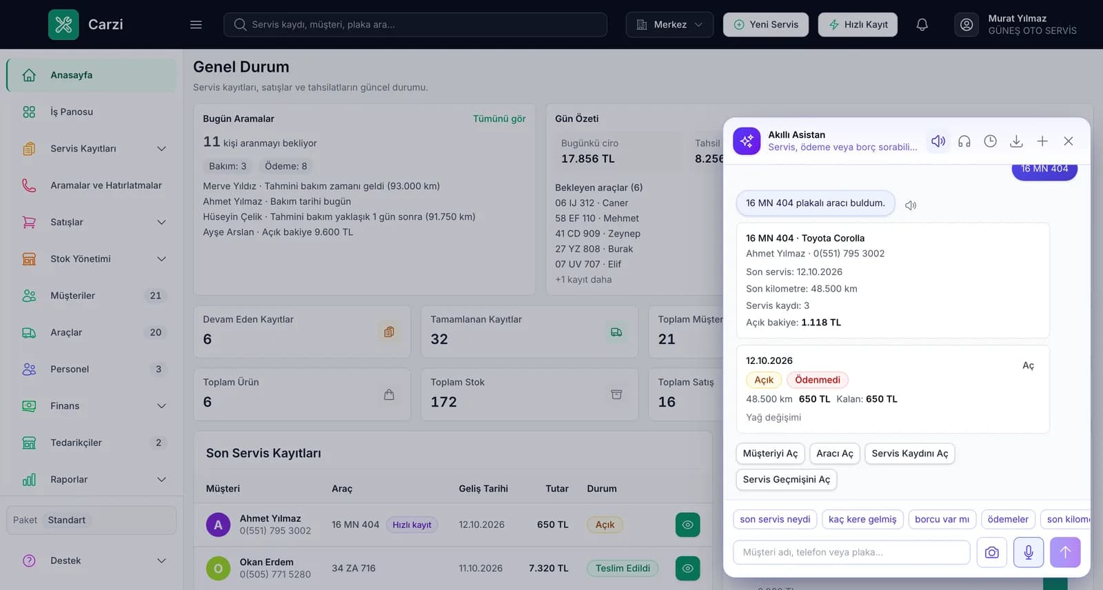This screenshot has height=590, width=1103.
Task: Collapse sidebar with hamburger menu icon
Action: pyautogui.click(x=196, y=25)
